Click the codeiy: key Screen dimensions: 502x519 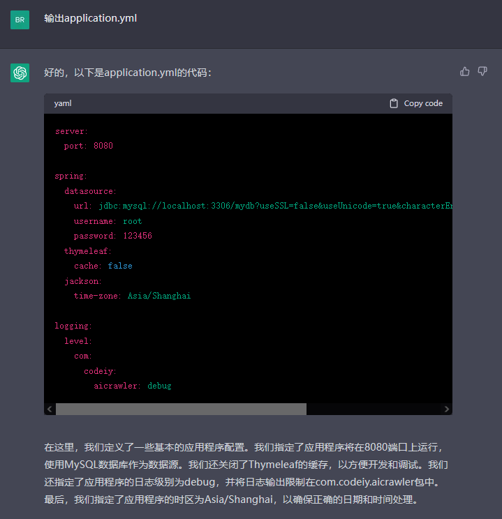(100, 371)
